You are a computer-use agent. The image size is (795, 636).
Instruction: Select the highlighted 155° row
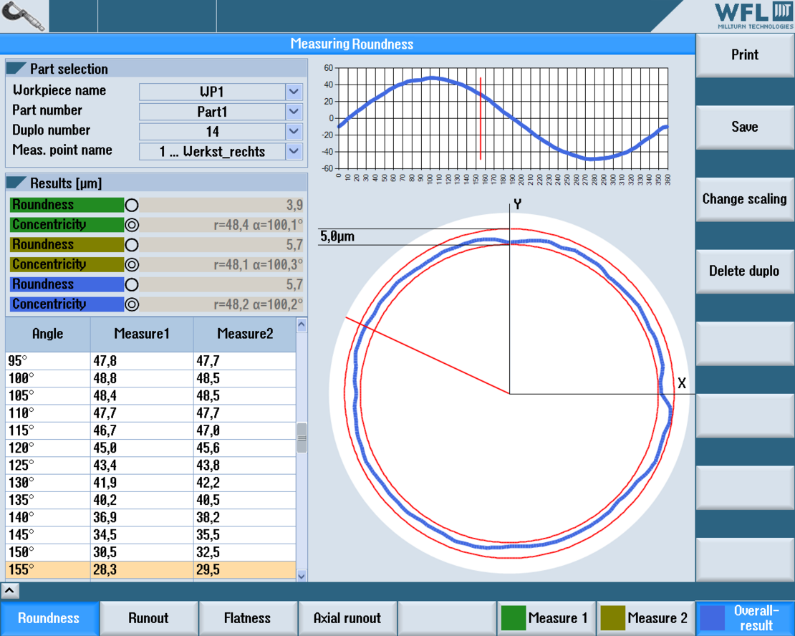coord(150,569)
